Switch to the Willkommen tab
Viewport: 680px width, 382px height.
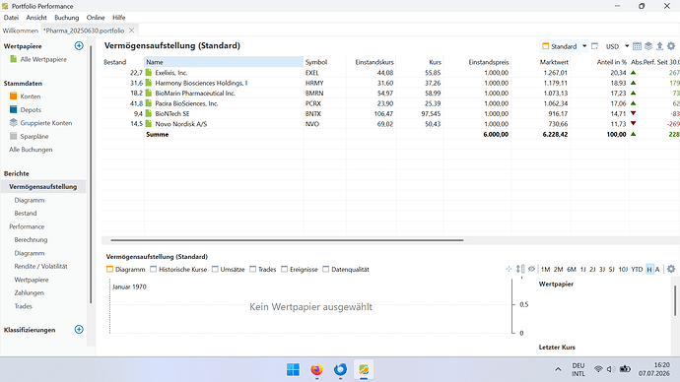point(21,31)
